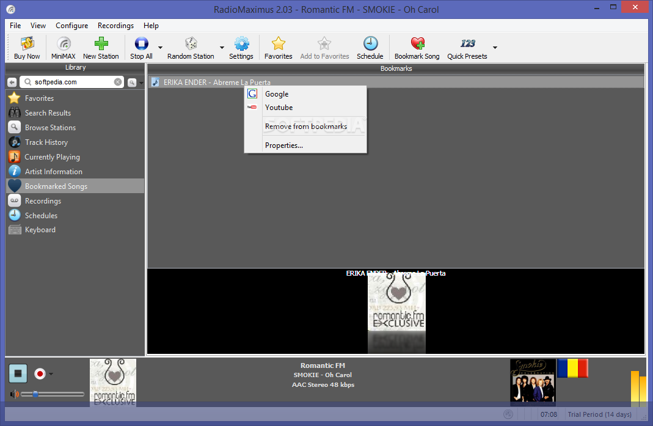
Task: Open Settings from the toolbar
Action: 241,48
